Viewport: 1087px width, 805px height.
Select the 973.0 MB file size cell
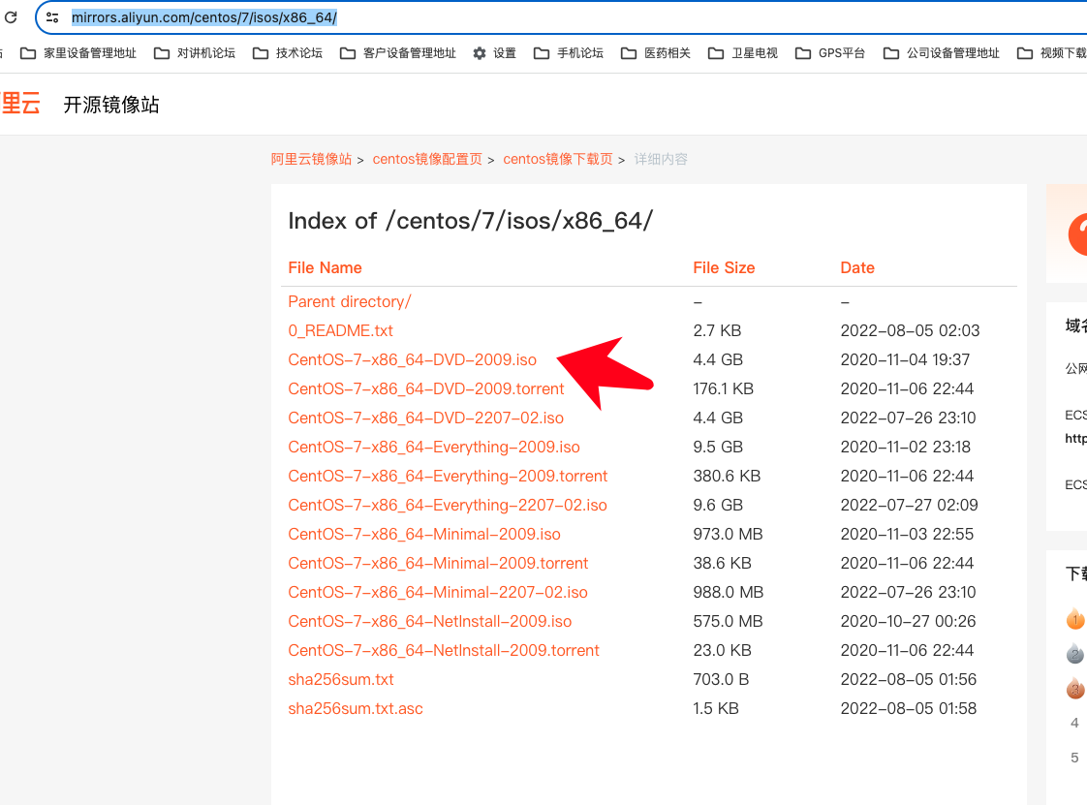[728, 535]
